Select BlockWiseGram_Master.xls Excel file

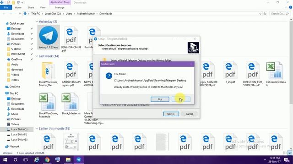pos(49,105)
